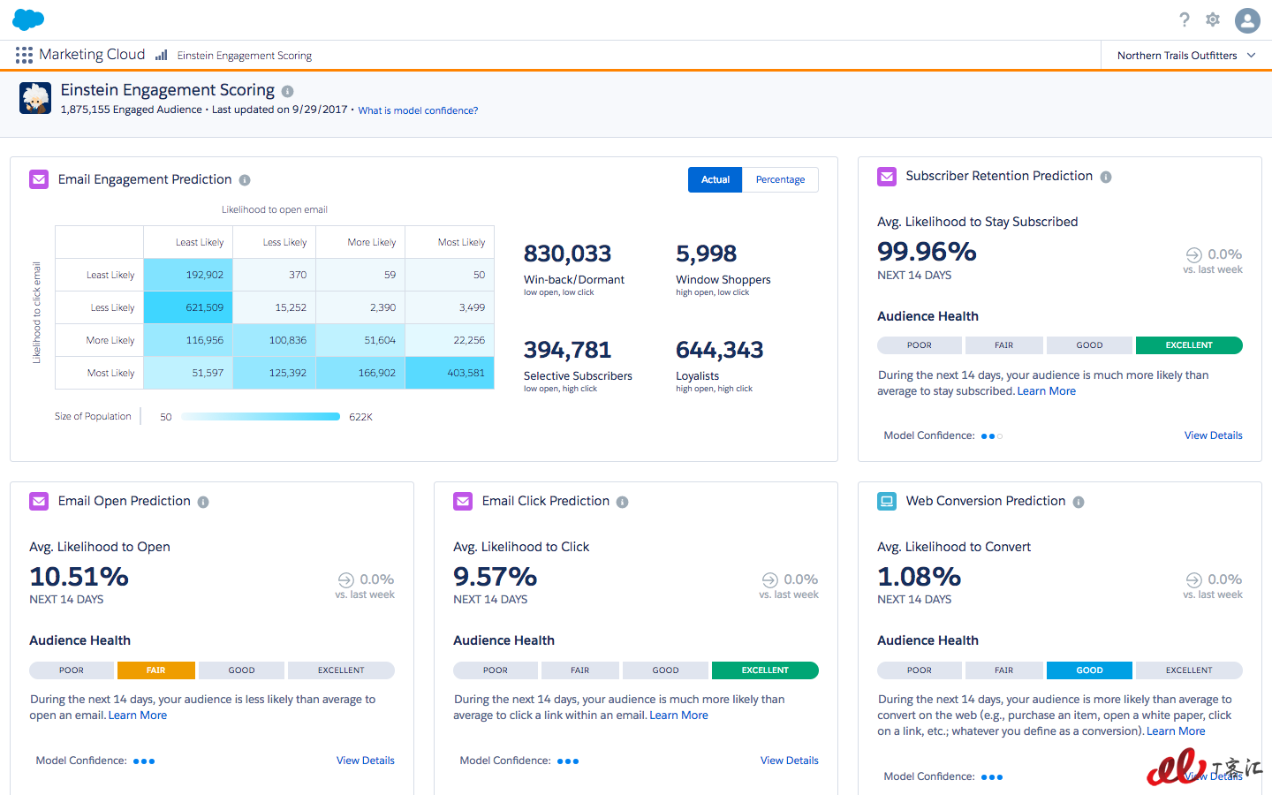The height and width of the screenshot is (795, 1272).
Task: Click info icon next to Email Open Prediction
Action: click(x=203, y=502)
